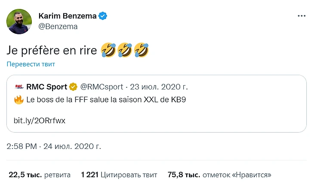Click the fire emoji in the quoted tweet
Viewport: 314px width, 187px height.
pos(18,100)
